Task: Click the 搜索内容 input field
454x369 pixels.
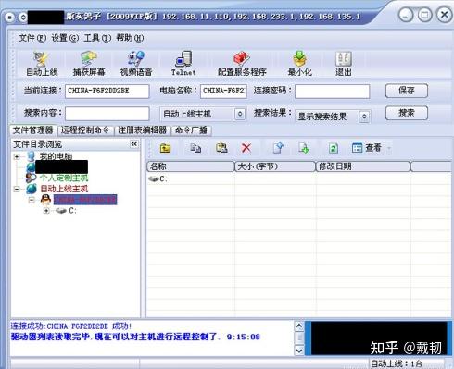Action: click(107, 114)
